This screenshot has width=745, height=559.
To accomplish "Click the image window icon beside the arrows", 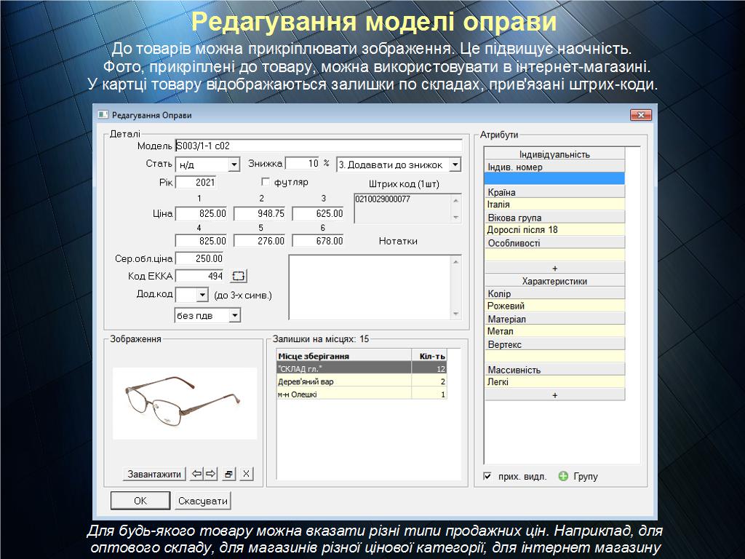I will coord(229,474).
